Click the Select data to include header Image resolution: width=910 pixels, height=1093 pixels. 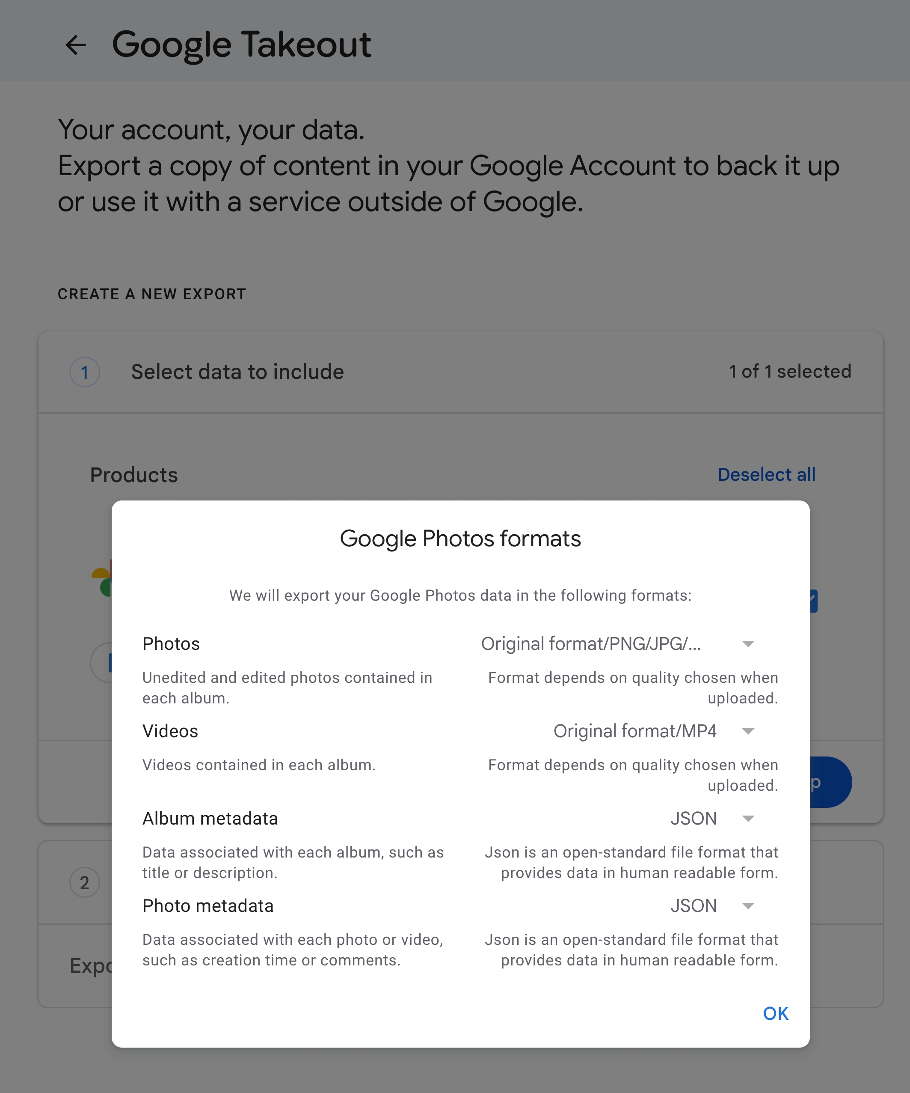point(237,372)
